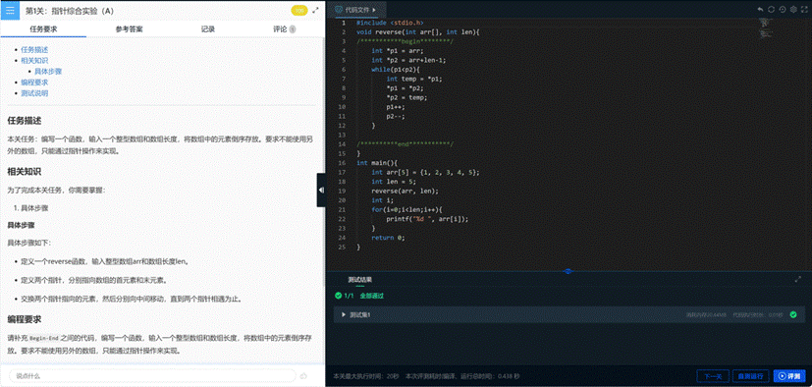This screenshot has height=387, width=812.
Task: Open the 代码文件 dropdown arrow
Action: [373, 9]
